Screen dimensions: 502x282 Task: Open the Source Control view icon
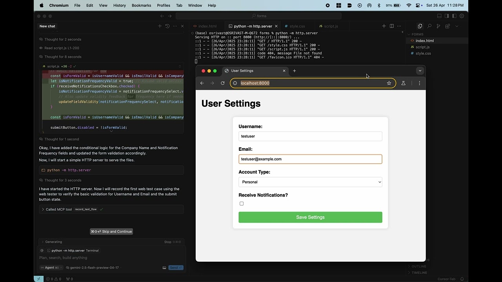[x=438, y=26]
